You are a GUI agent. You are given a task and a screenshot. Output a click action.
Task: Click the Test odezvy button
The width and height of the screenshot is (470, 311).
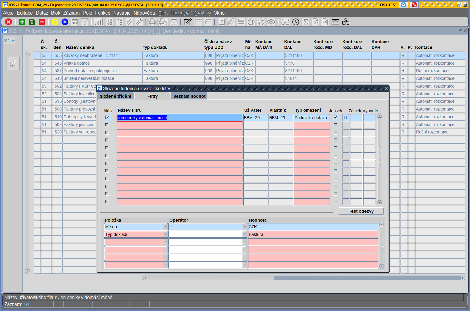pos(361,211)
